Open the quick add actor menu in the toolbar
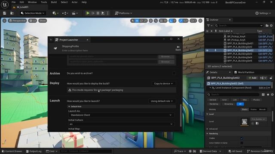 coord(55,13)
